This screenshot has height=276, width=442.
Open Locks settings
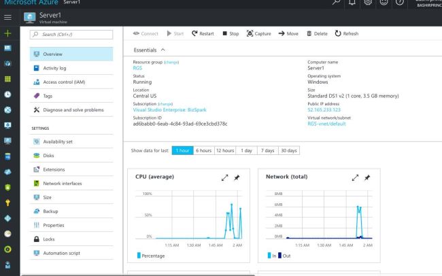(71, 239)
